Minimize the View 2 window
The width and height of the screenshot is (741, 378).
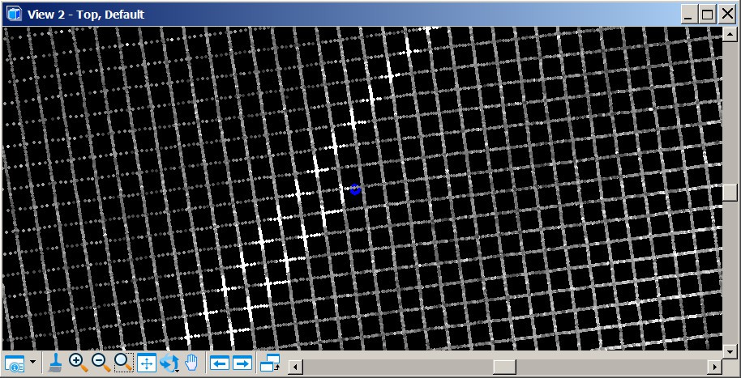tap(688, 14)
